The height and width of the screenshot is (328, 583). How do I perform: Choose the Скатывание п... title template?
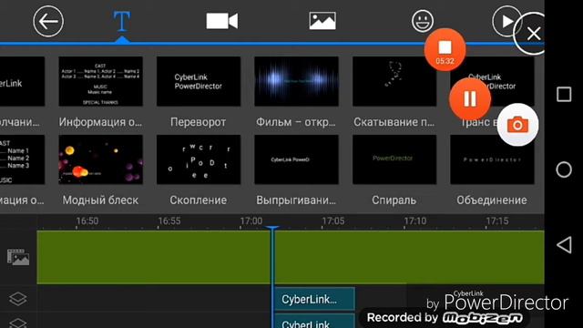tap(394, 81)
